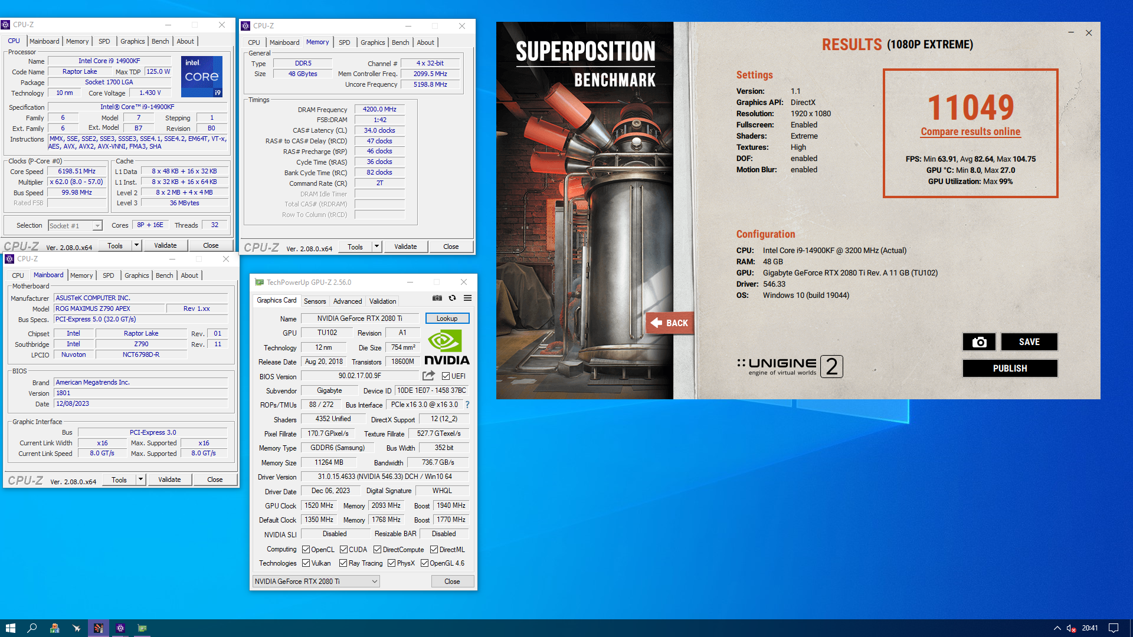Open the GPU-Z hamburger menu
This screenshot has height=637, width=1133.
coord(467,298)
